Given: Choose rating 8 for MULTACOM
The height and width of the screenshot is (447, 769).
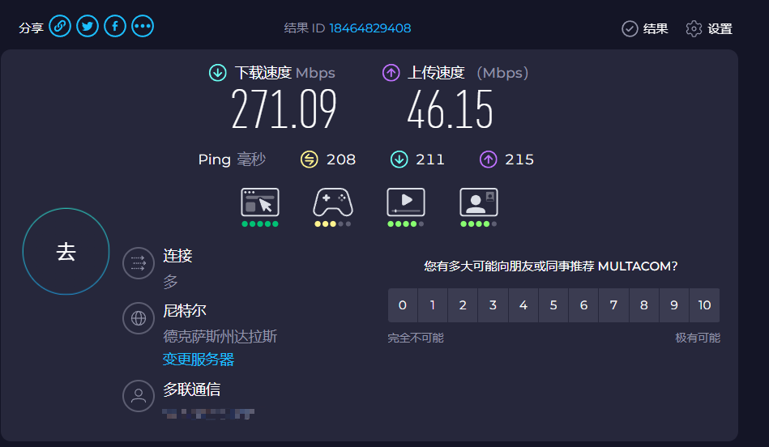Looking at the screenshot, I should pyautogui.click(x=644, y=305).
